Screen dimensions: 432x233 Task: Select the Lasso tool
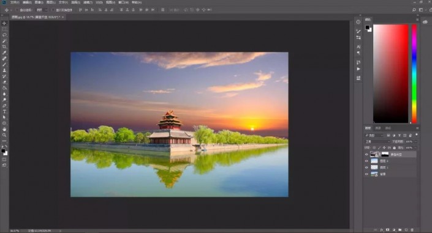click(4, 35)
